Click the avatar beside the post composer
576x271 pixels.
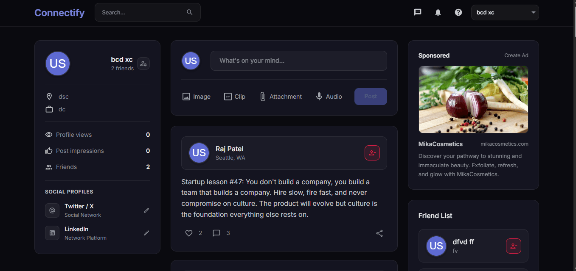(x=191, y=61)
